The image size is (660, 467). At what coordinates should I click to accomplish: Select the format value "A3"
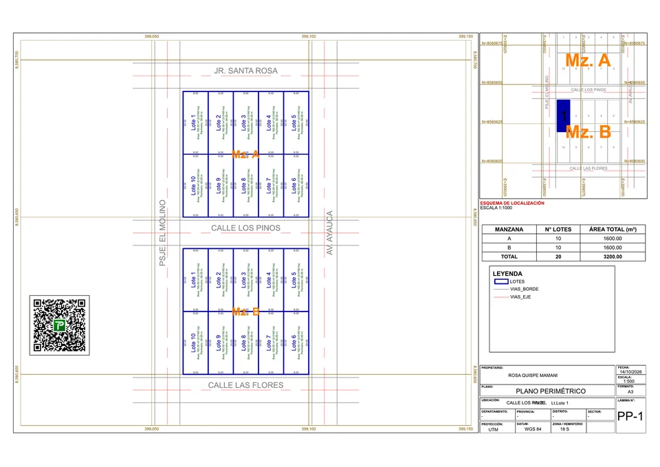coord(630,391)
